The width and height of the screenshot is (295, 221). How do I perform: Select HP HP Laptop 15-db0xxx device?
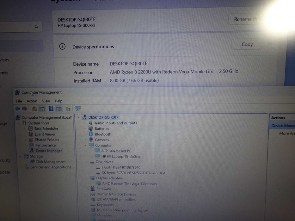click(x=121, y=156)
